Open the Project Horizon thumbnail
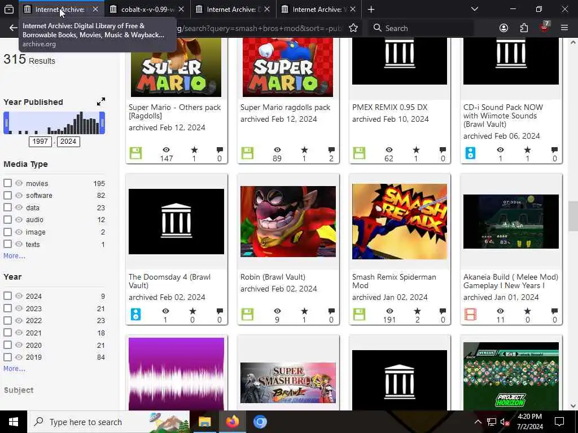 (x=511, y=376)
